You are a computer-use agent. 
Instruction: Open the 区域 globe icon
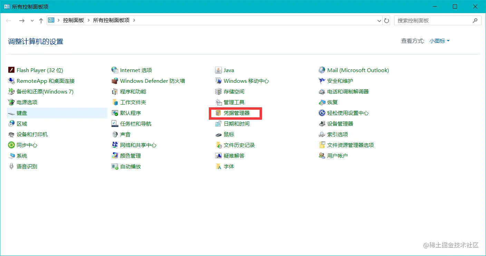click(11, 124)
